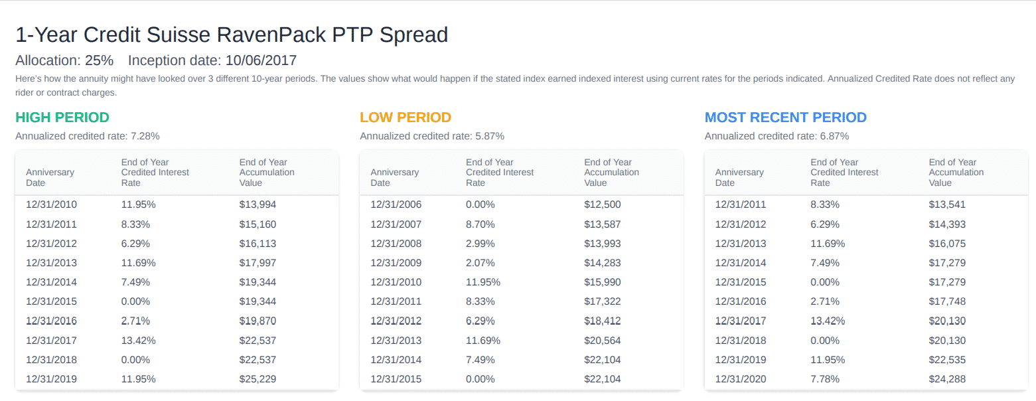Click the MOST RECENT PERIOD heading
This screenshot has width=1036, height=401.
[785, 118]
